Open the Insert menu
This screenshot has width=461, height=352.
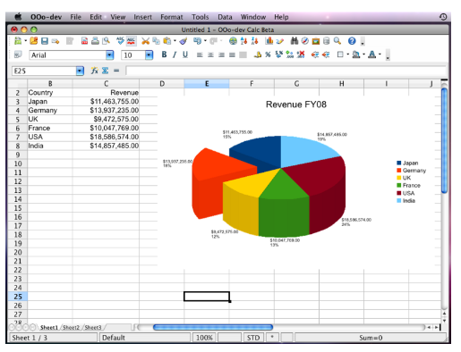[142, 17]
